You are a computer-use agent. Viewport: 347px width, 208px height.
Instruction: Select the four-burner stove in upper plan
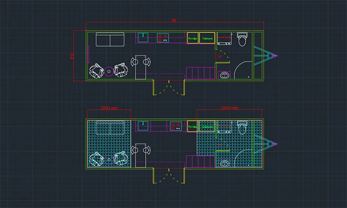(163, 38)
